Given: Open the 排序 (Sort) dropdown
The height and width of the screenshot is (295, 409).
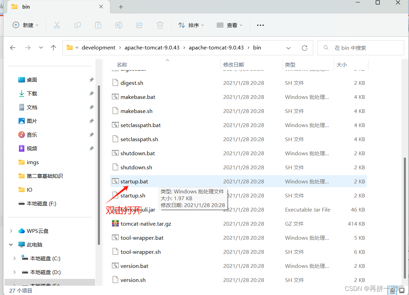Looking at the screenshot, I should (191, 25).
